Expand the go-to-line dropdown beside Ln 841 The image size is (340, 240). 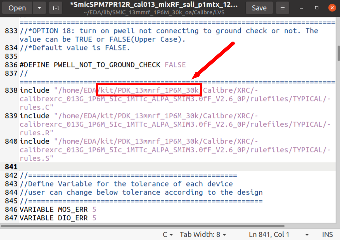point(307,234)
